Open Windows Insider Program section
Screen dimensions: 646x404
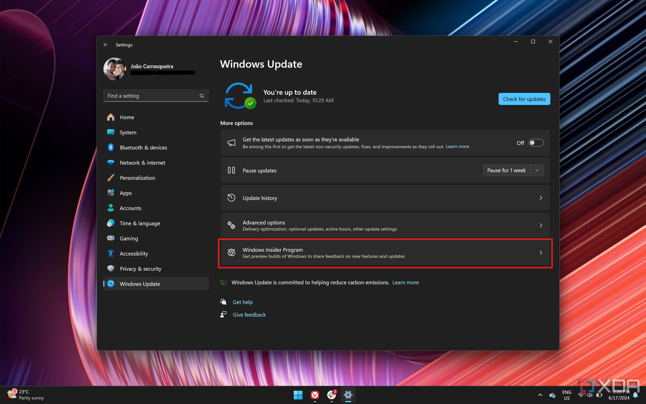385,253
